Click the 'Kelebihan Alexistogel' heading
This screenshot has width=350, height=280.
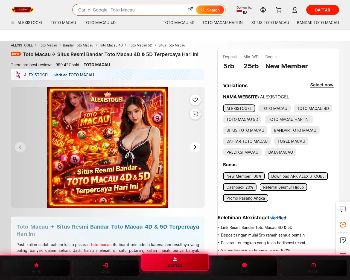tap(243, 218)
